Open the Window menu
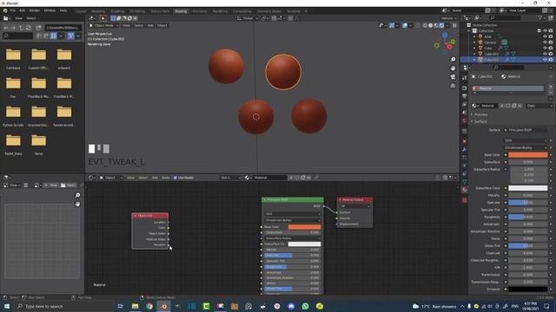 coord(50,10)
